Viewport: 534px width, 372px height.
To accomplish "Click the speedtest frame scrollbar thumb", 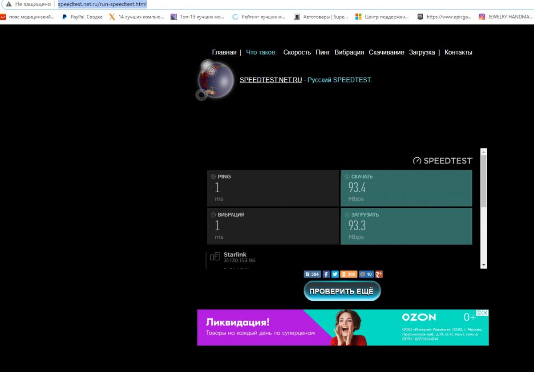I will [x=484, y=181].
